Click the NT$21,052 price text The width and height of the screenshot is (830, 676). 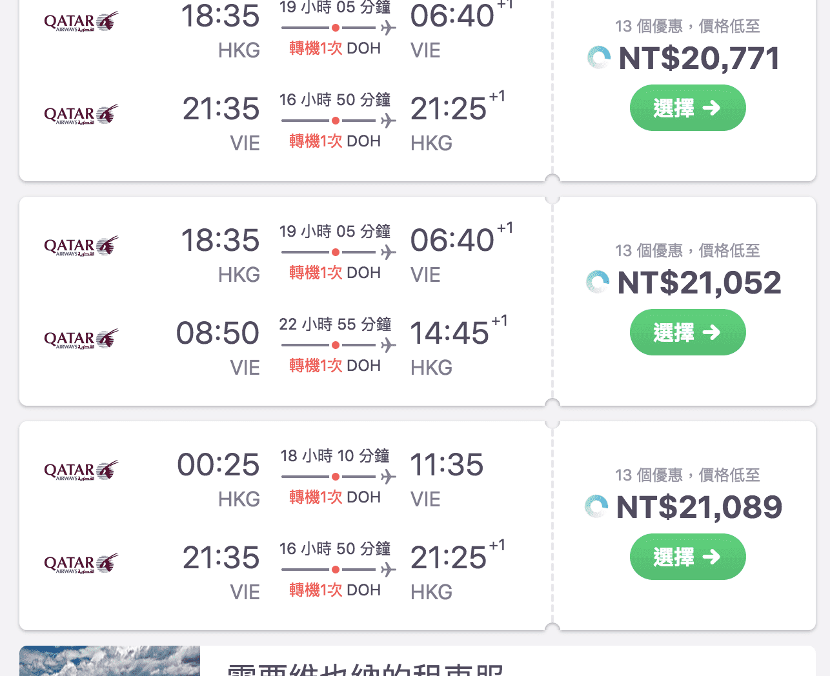pos(699,283)
